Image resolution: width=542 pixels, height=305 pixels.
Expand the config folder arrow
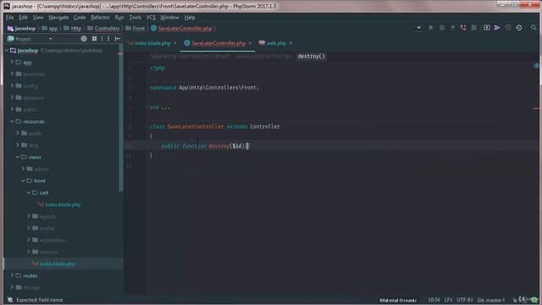click(x=12, y=86)
